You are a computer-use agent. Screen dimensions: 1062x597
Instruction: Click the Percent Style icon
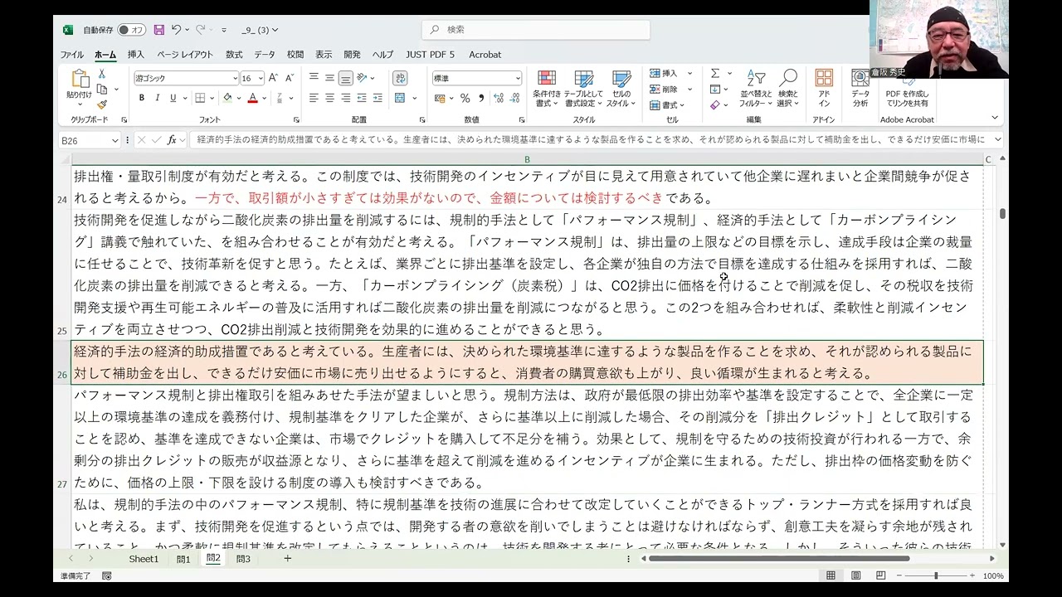coord(465,98)
